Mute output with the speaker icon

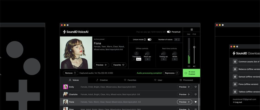coord(194,66)
